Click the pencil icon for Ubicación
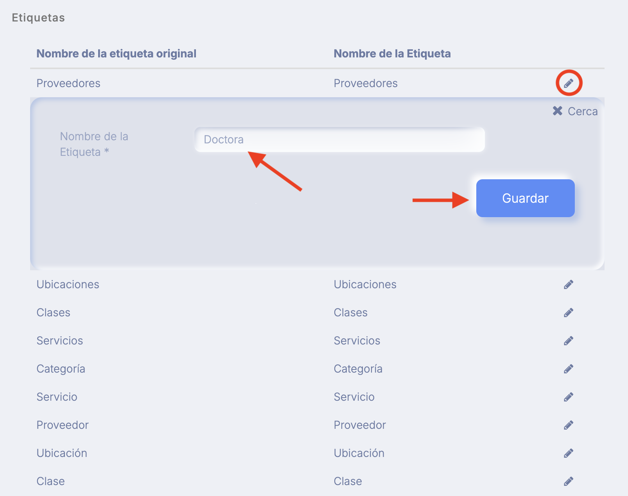This screenshot has width=628, height=496. pos(569,453)
